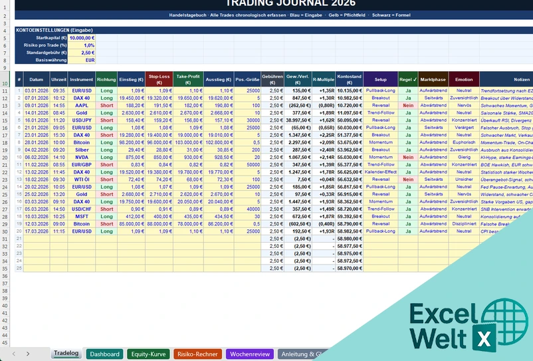
Task: Click the Setup column header
Action: (x=381, y=79)
